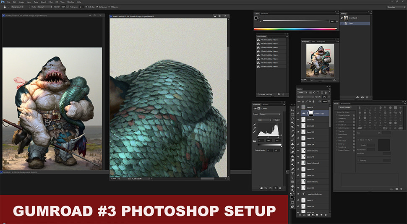
Task: Open layer blend mode Normal dropdown
Action: (305, 97)
